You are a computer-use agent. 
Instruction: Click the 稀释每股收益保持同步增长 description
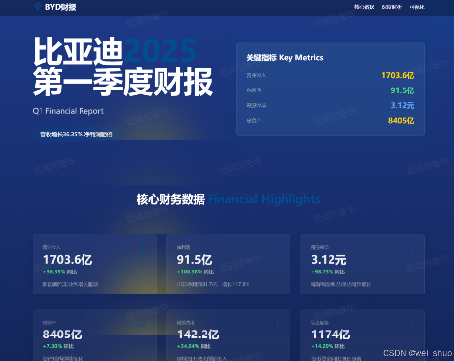(341, 284)
